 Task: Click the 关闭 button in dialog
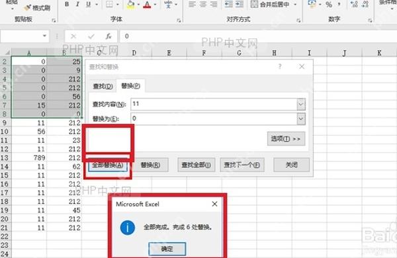point(291,165)
